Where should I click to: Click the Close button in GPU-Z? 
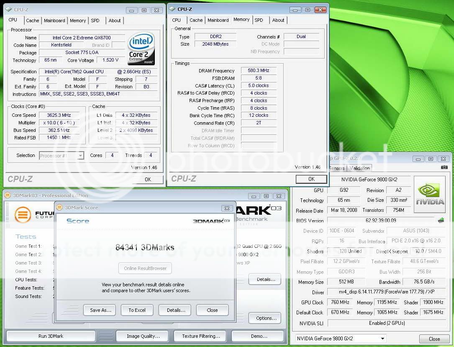[x=434, y=339]
